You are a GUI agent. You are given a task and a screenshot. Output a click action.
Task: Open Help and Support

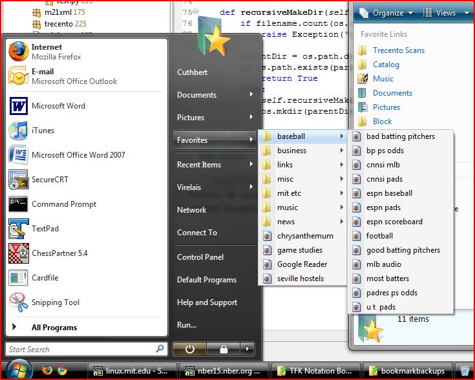click(207, 302)
